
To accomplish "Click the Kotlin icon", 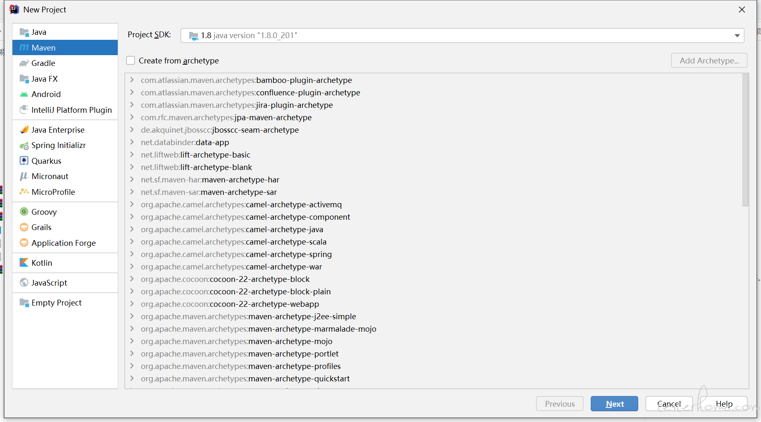I will [24, 263].
